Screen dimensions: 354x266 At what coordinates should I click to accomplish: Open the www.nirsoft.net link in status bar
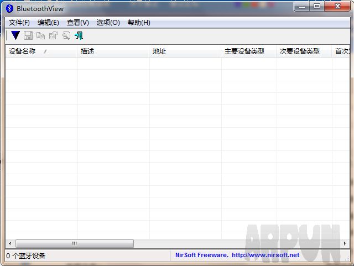265,255
